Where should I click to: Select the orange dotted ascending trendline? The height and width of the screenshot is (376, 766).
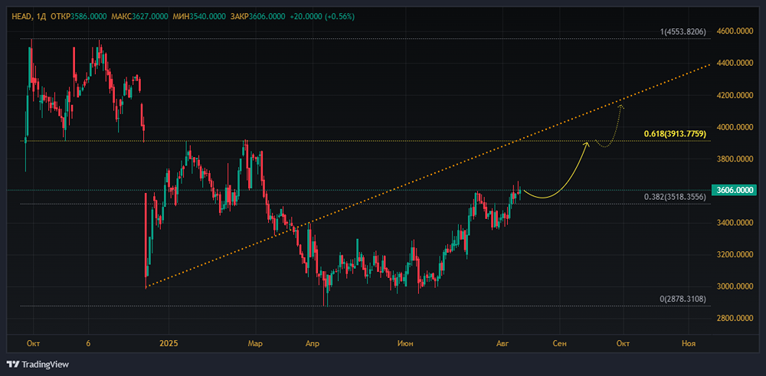(427, 175)
